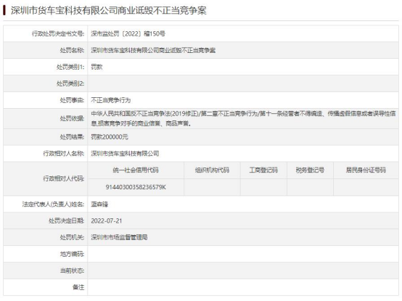Click the 工商登记码 column header
Image resolution: width=402 pixels, height=301 pixels.
[x=263, y=170]
